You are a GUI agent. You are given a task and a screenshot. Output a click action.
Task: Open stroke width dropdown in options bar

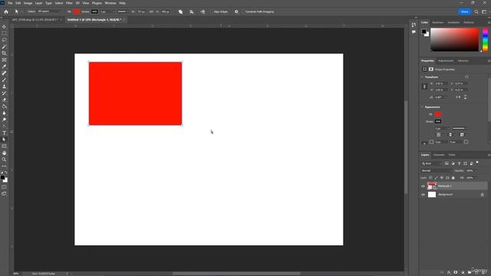point(113,11)
